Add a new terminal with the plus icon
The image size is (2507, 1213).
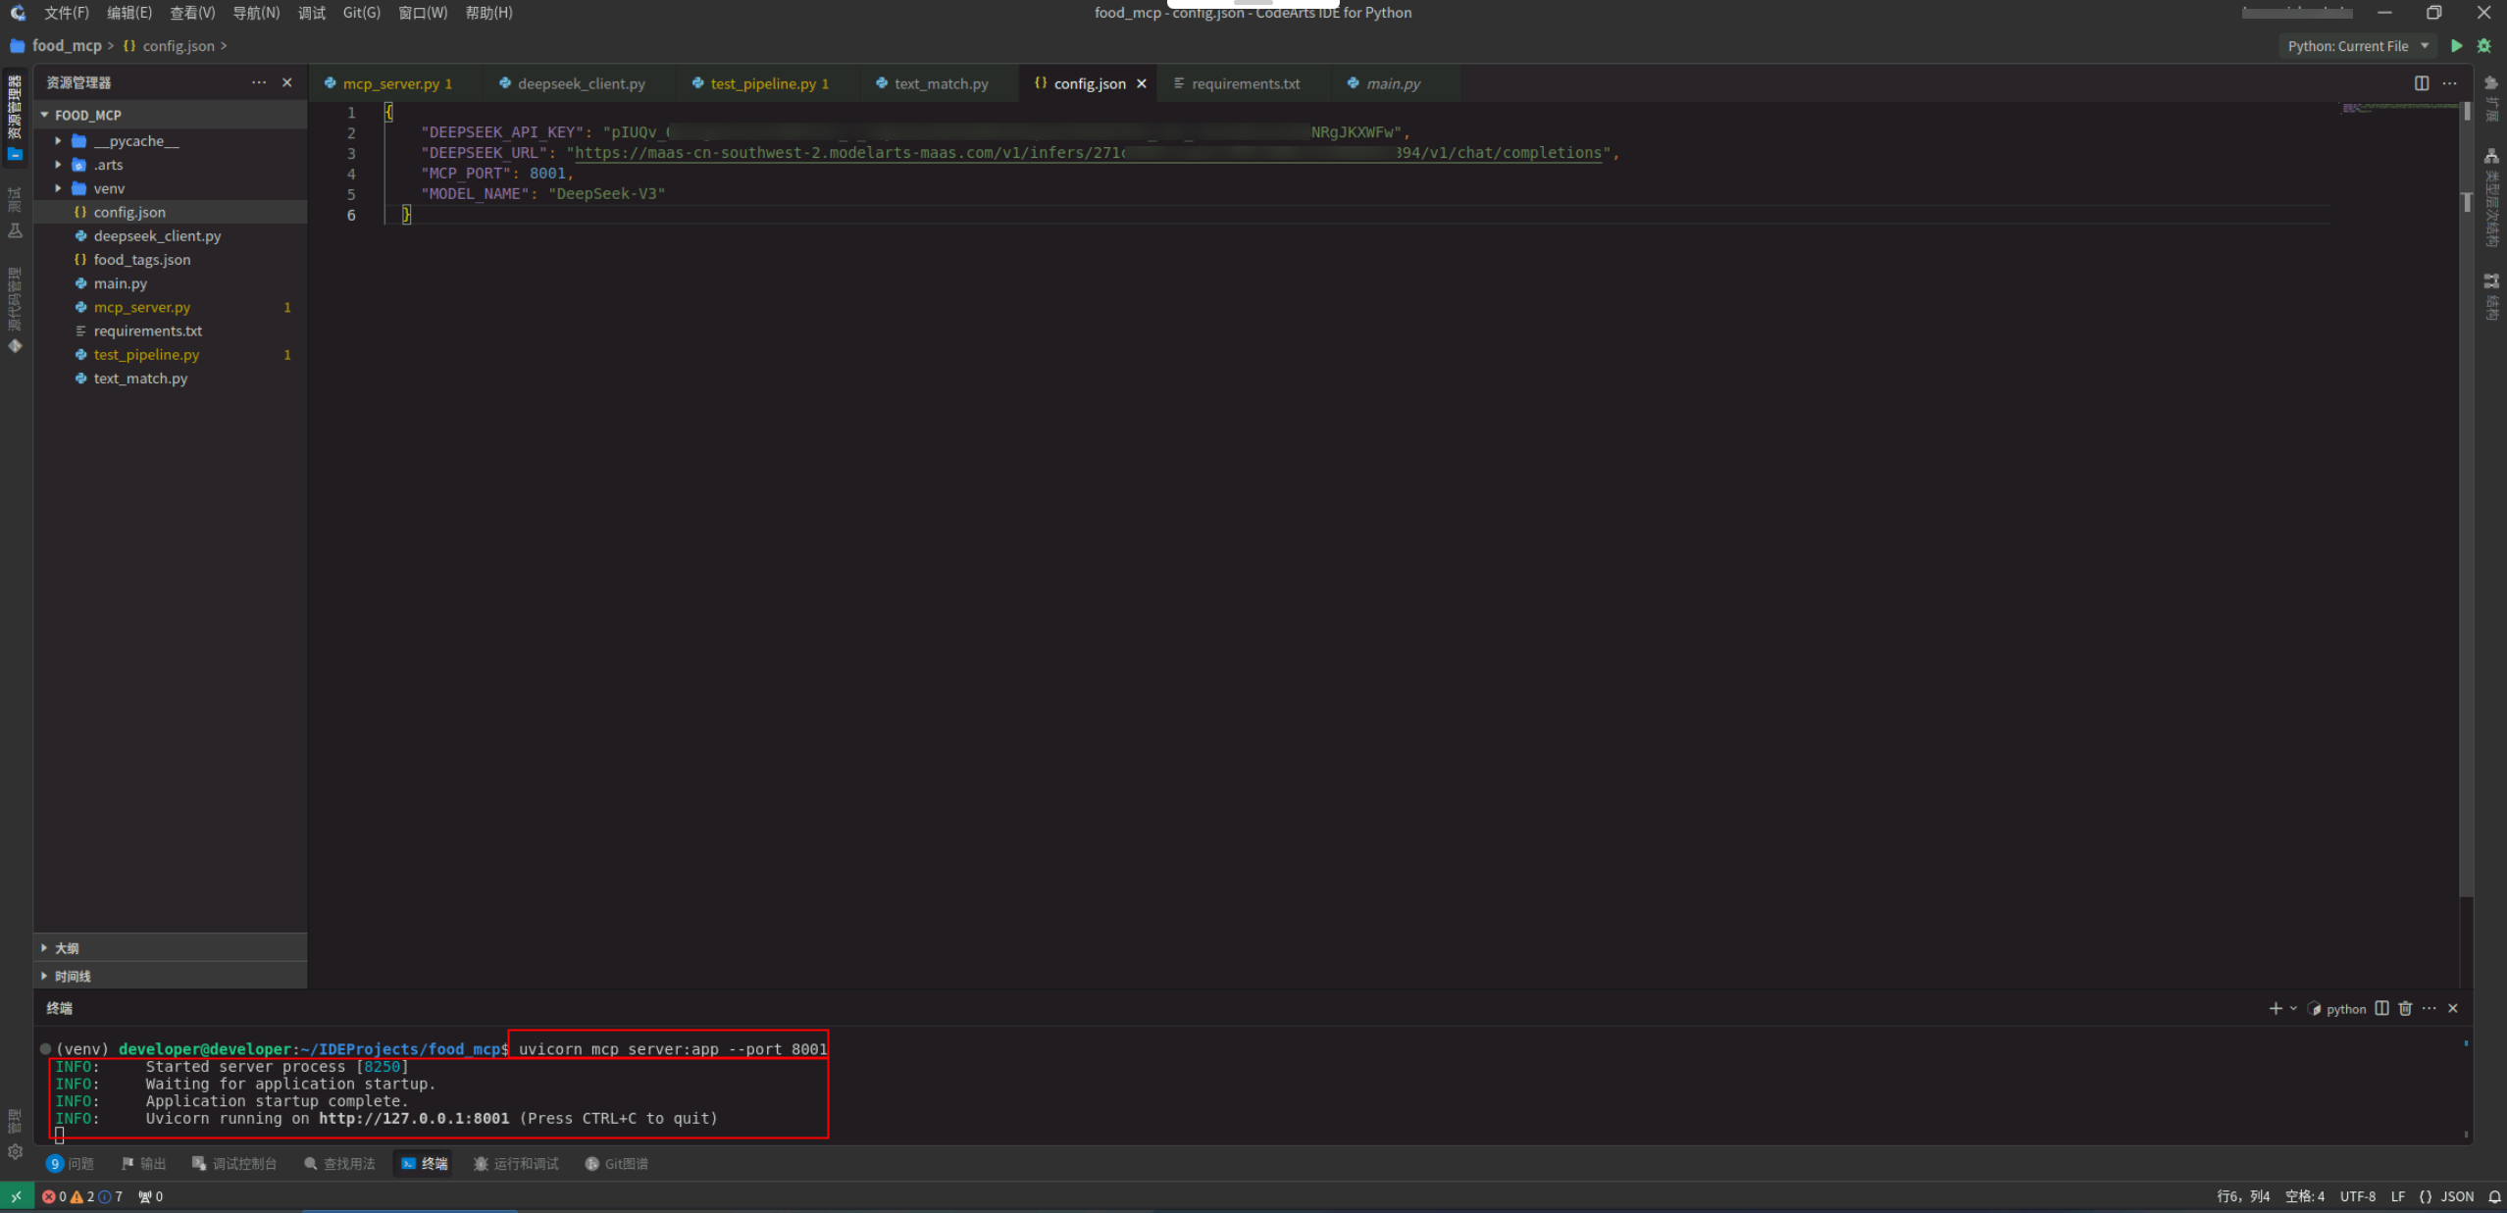click(2275, 1008)
